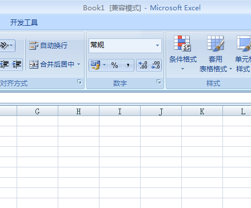The width and height of the screenshot is (251, 208).
Task: Click increase decimal icon
Action: coord(143,65)
